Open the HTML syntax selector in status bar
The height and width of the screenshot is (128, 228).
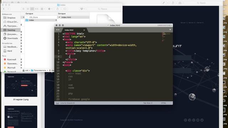(x=164, y=103)
